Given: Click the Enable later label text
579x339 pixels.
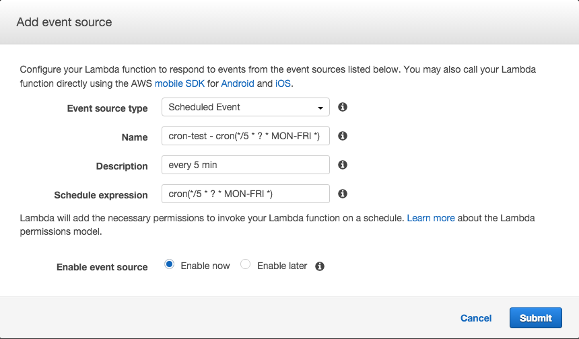Looking at the screenshot, I should coord(282,266).
